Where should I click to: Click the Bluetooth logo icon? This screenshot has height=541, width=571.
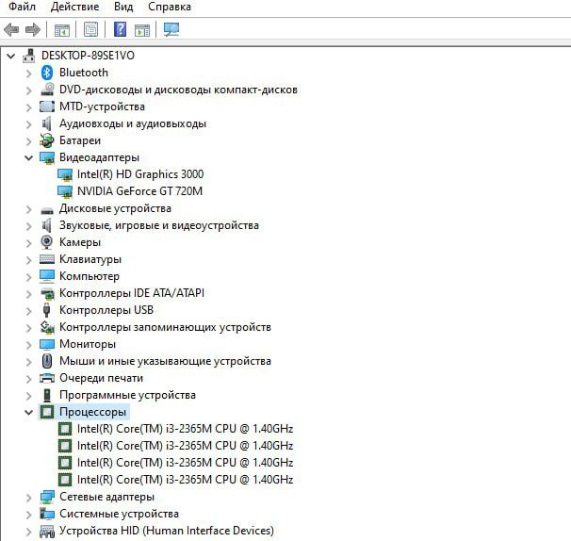tap(46, 73)
